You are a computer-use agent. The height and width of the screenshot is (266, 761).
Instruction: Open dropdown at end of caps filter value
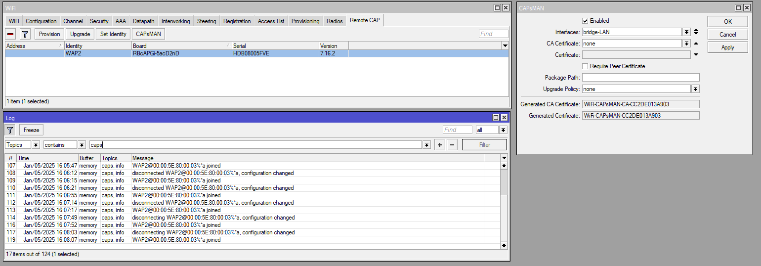[427, 145]
